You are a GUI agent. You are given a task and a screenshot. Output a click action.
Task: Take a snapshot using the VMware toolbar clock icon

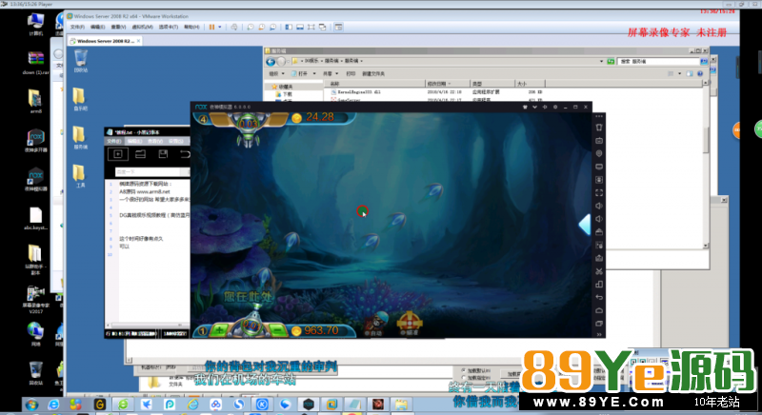(250, 28)
